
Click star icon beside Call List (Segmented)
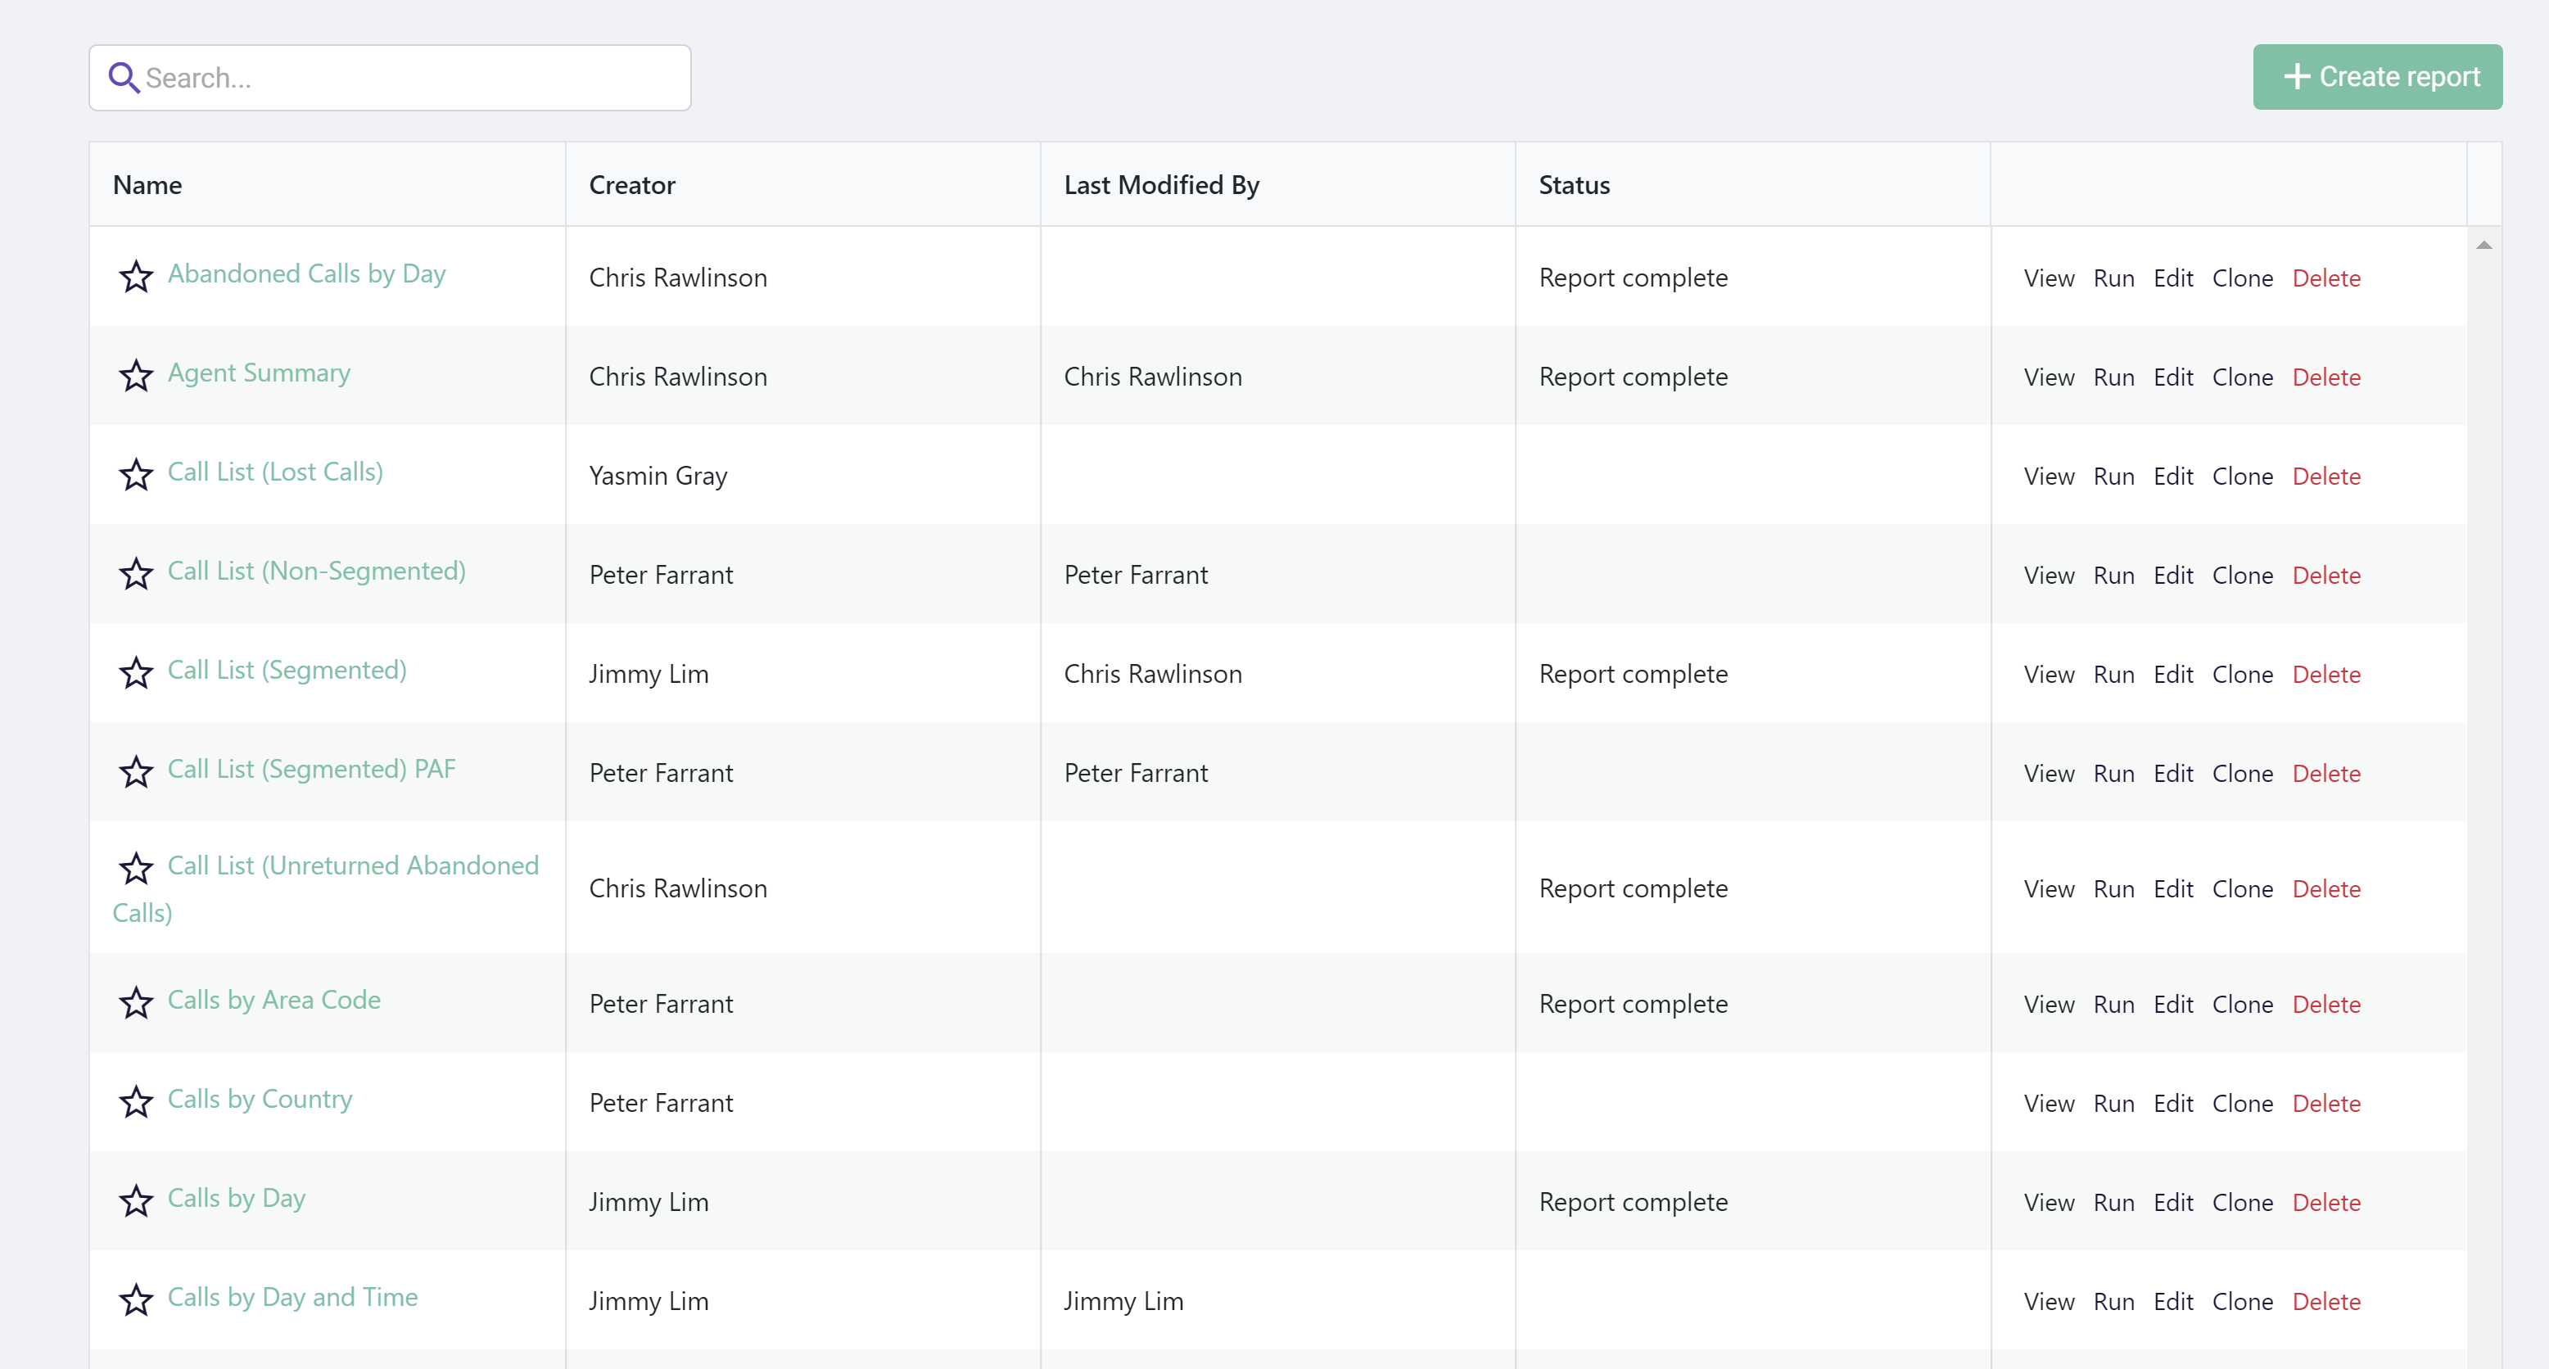click(136, 673)
